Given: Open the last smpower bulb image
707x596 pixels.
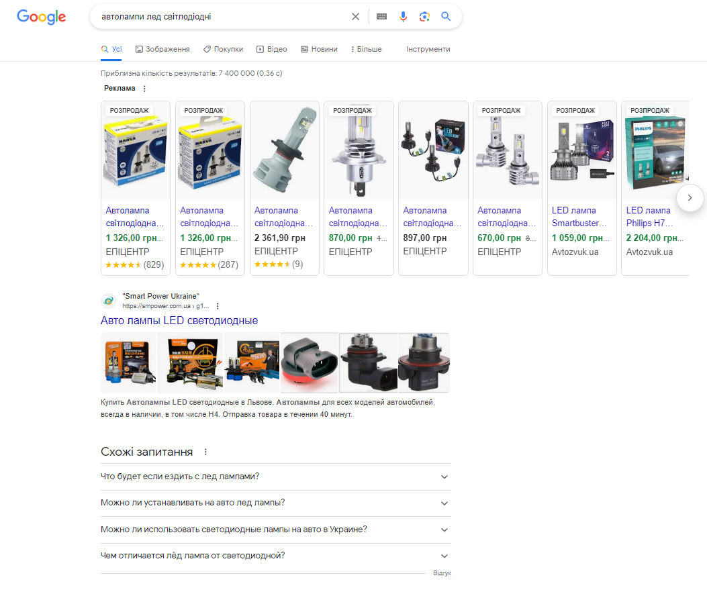Looking at the screenshot, I should 424,363.
